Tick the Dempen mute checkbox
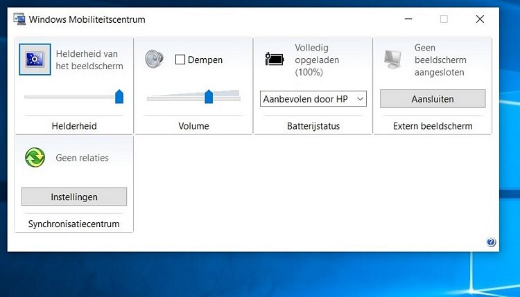Viewport: 520px width, 297px height. 180,60
